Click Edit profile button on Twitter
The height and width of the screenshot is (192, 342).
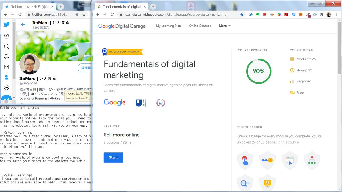click(84, 68)
